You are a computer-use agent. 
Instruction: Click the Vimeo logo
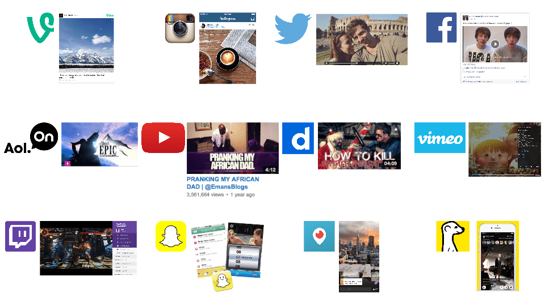click(x=440, y=138)
